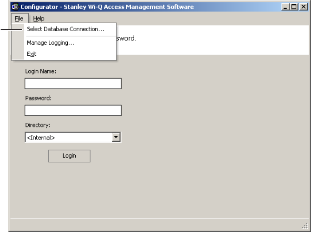Viewport: 311px width, 232px height.
Task: Click into the Login Name field
Action: coord(73,83)
